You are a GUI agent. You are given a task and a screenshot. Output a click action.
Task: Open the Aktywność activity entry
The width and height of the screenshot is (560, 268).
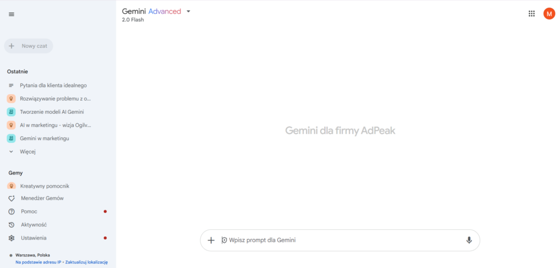click(x=33, y=225)
